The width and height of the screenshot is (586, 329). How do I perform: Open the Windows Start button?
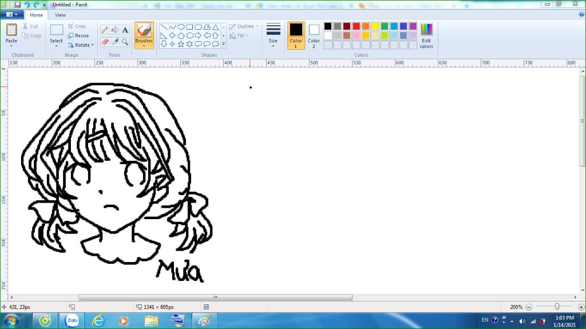point(11,321)
